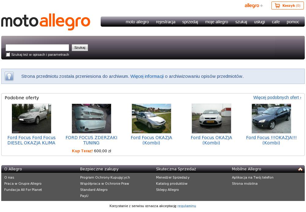
Task: Click the Szukaj search button
Action: [x=80, y=47]
